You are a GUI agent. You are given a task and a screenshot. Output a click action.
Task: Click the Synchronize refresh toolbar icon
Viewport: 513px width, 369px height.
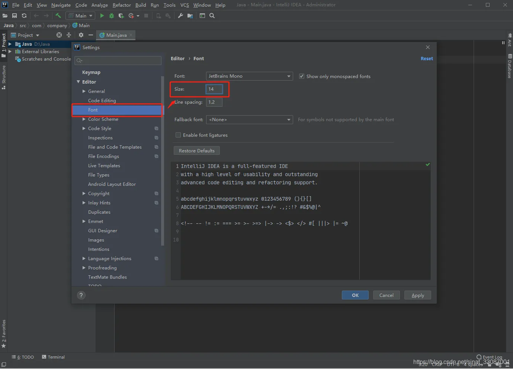coord(24,16)
